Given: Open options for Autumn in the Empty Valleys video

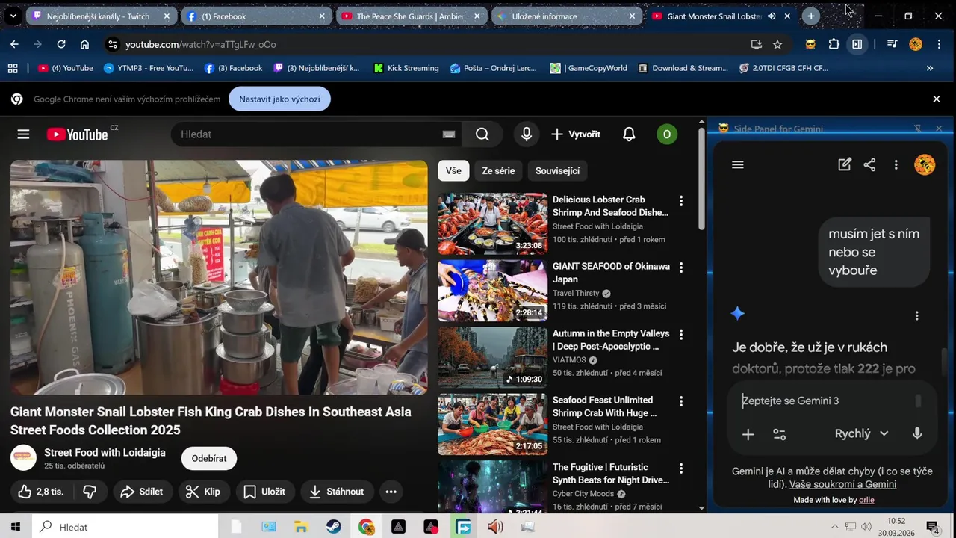Looking at the screenshot, I should (680, 335).
